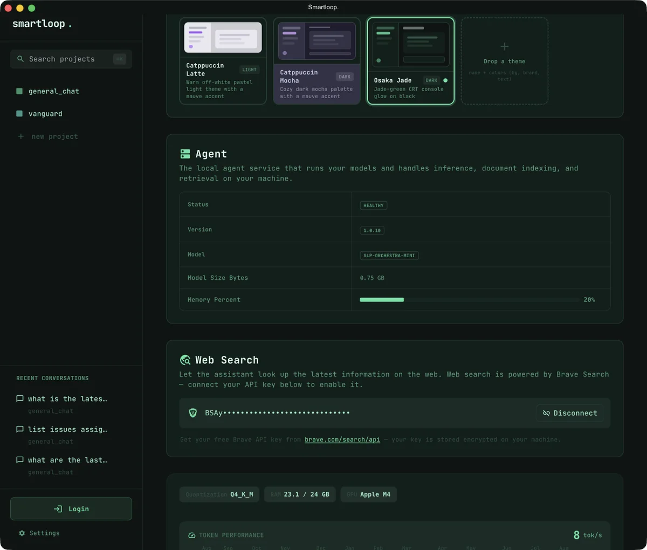This screenshot has height=550, width=647.
Task: Click the Quantization Q4_K_M chip
Action: pos(219,494)
